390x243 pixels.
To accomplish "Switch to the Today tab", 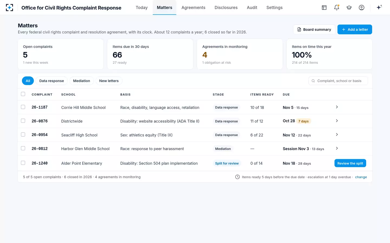I will pos(142,8).
